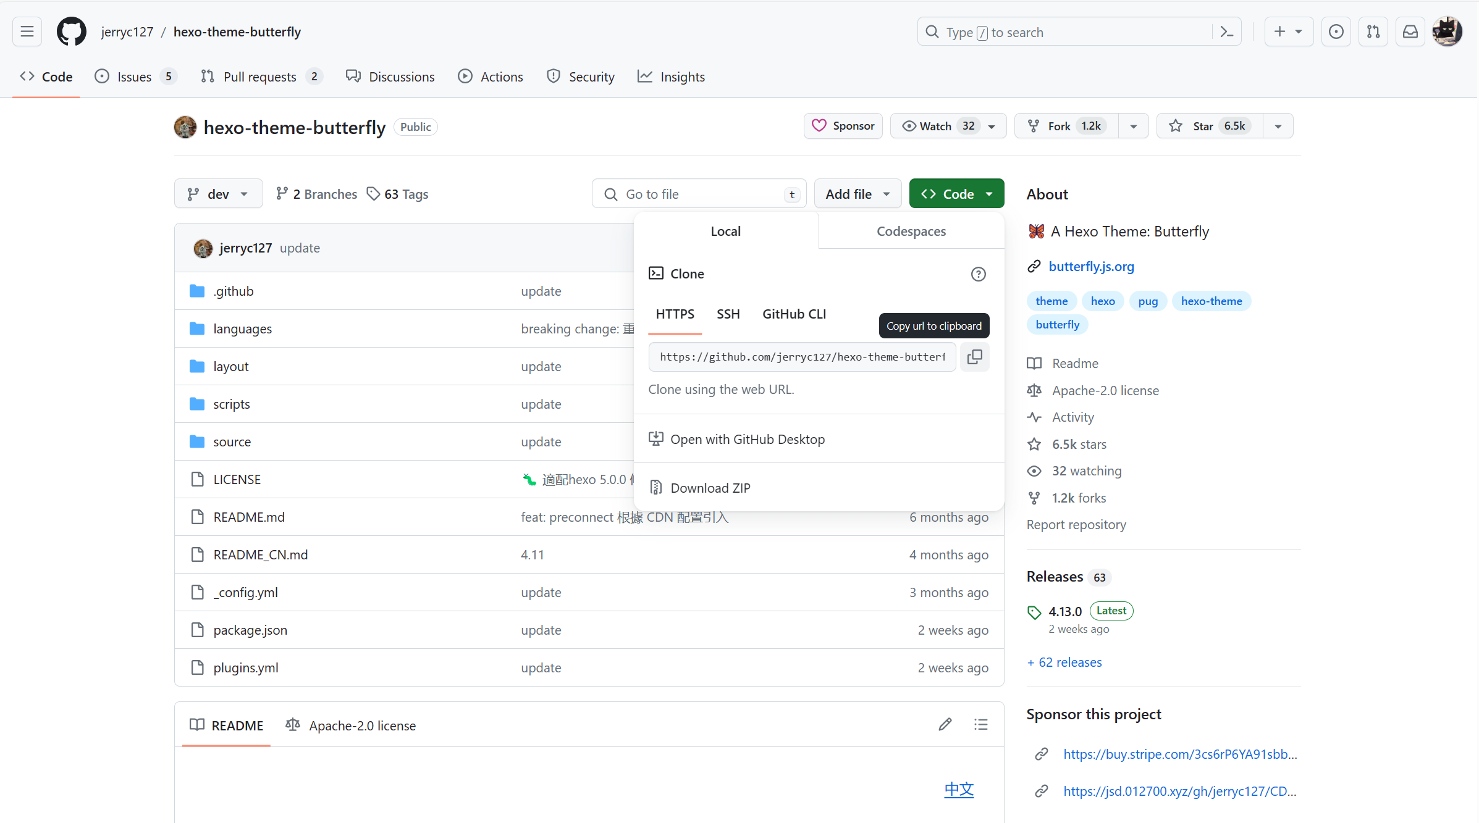Screen dimensions: 1479x823
Task: Open clone help question mark icon
Action: [x=978, y=274]
